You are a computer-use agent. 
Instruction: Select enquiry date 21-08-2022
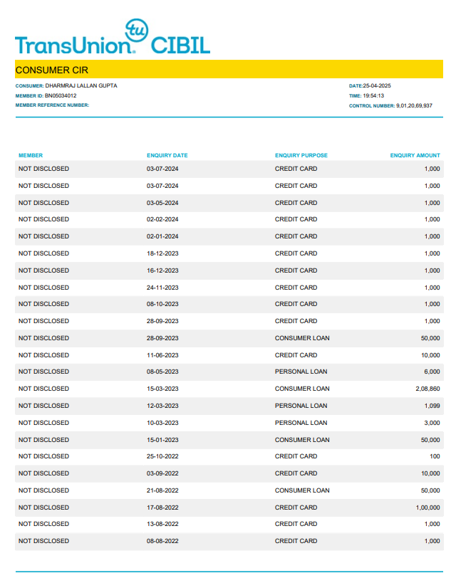[x=162, y=490]
